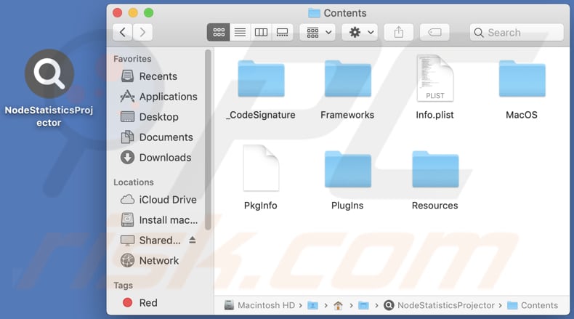Switch to icon view

pos(219,32)
